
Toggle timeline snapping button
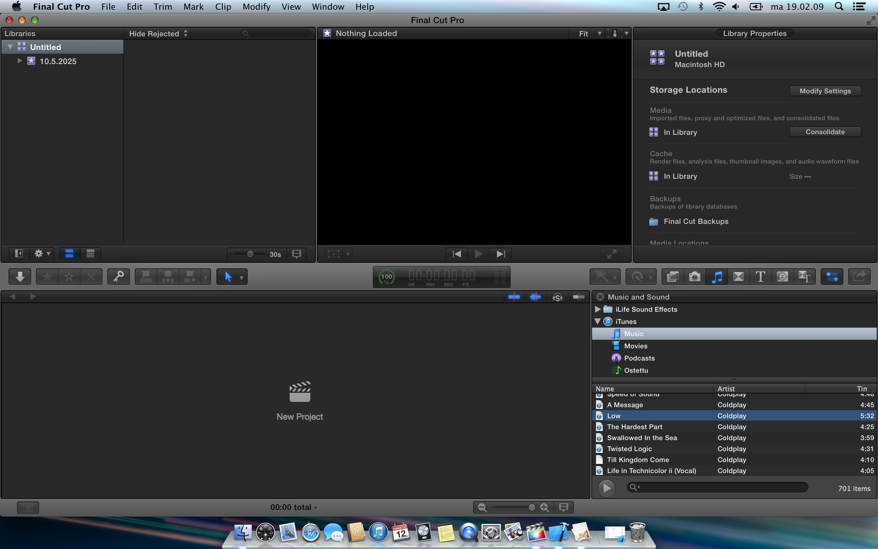coord(578,297)
